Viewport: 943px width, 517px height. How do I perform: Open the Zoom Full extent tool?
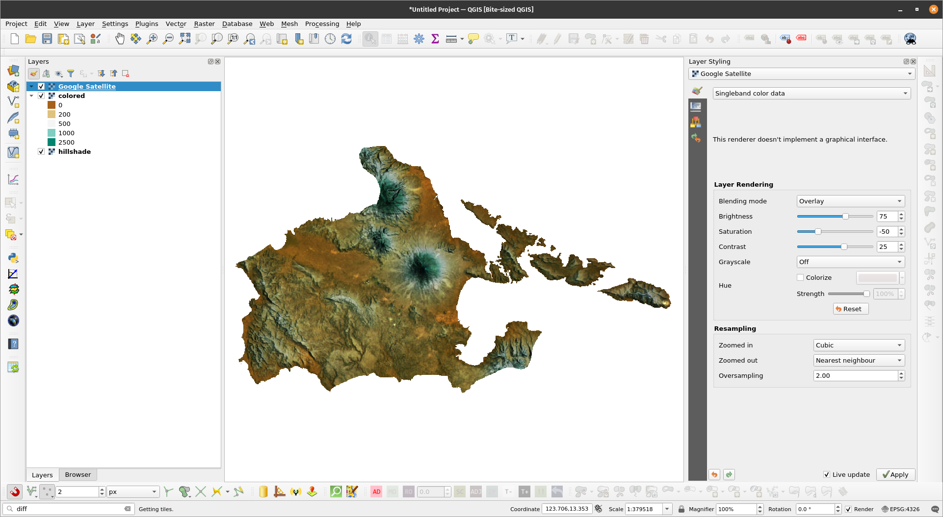[184, 39]
